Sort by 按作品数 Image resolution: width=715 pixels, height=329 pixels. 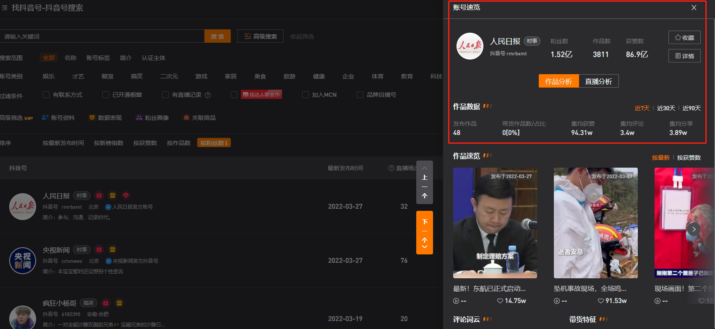click(179, 143)
